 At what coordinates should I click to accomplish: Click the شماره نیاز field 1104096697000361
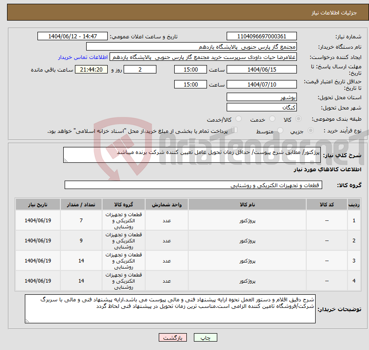(261, 36)
